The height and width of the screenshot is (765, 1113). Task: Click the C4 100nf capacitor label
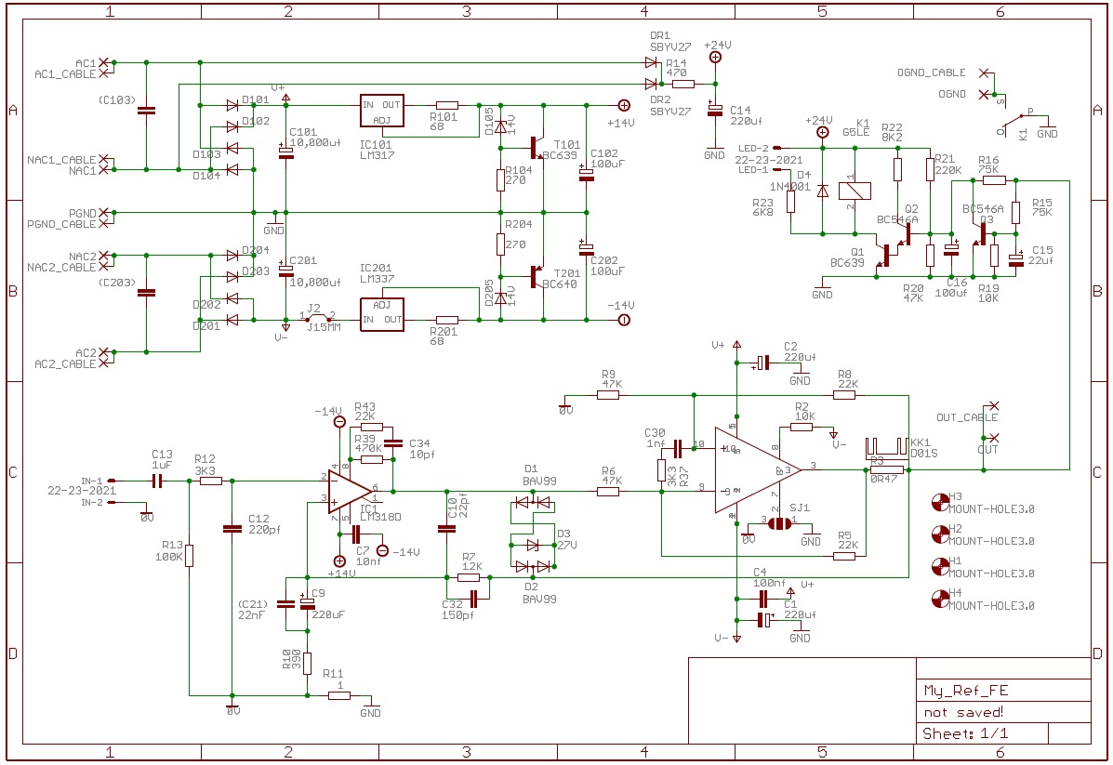(770, 577)
